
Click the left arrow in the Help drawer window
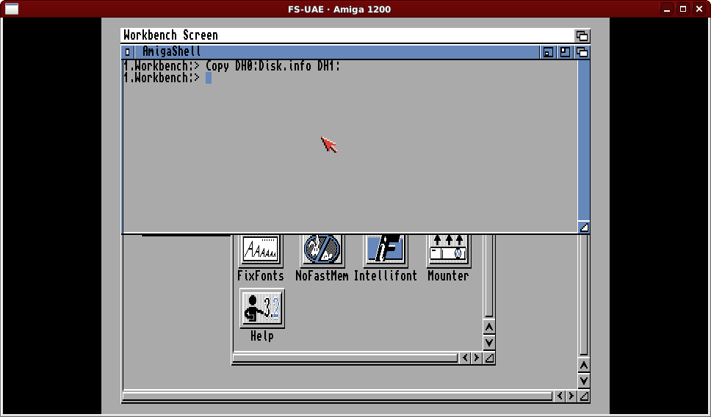coord(465,358)
